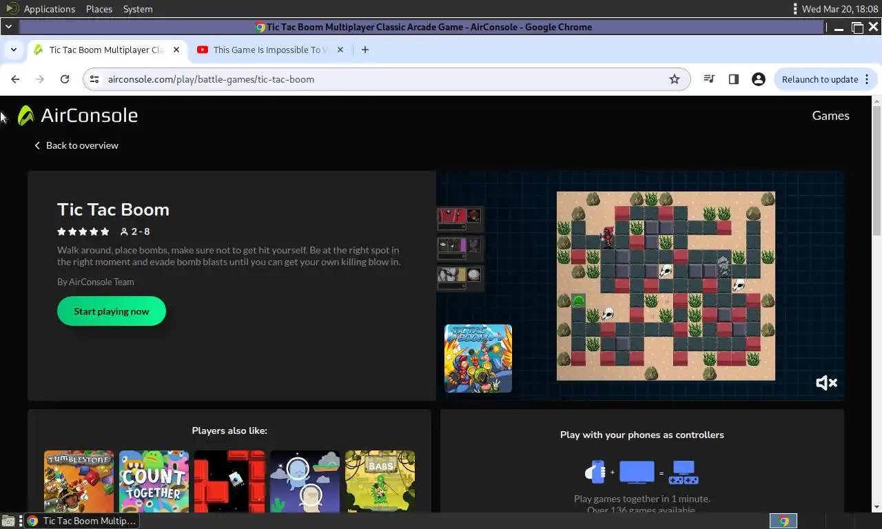Unmute the game preview sound icon
Image resolution: width=882 pixels, height=529 pixels.
[826, 383]
